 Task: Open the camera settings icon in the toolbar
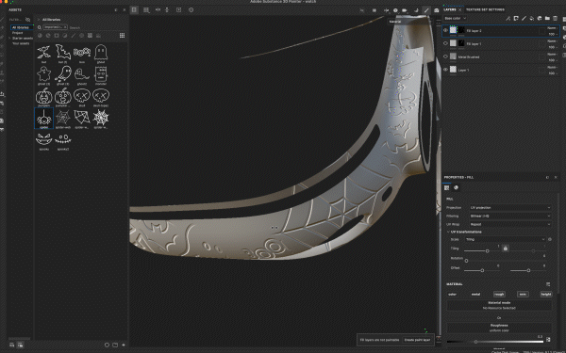click(x=405, y=10)
